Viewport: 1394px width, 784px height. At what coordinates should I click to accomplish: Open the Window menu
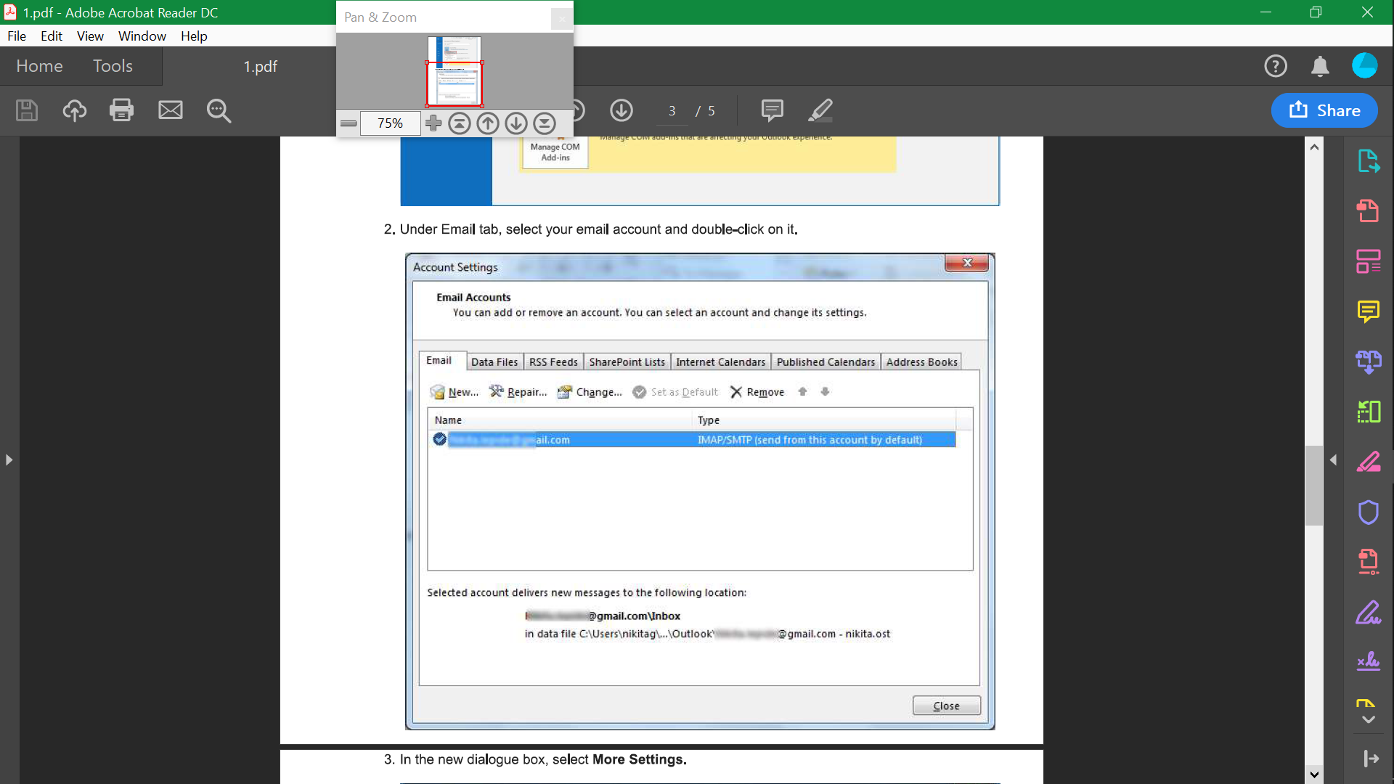142,36
